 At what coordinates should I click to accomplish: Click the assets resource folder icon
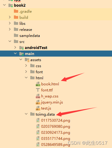(27, 60)
